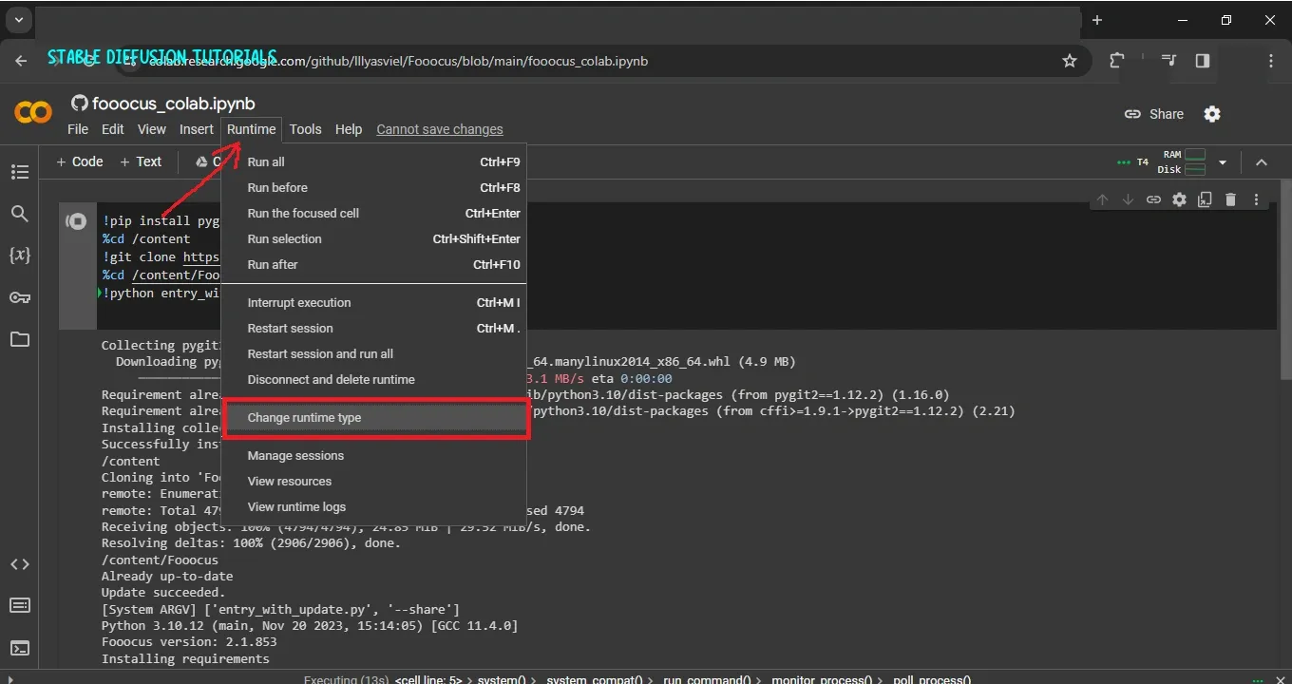The height and width of the screenshot is (684, 1292).
Task: Open browser side panel icon
Action: [x=1203, y=61]
